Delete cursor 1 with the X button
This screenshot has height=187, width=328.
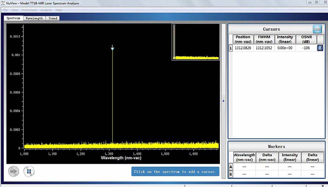click(x=320, y=48)
